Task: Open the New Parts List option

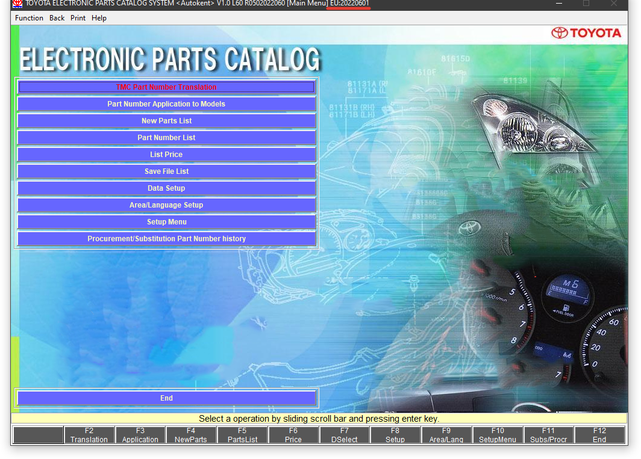Action: pyautogui.click(x=166, y=121)
